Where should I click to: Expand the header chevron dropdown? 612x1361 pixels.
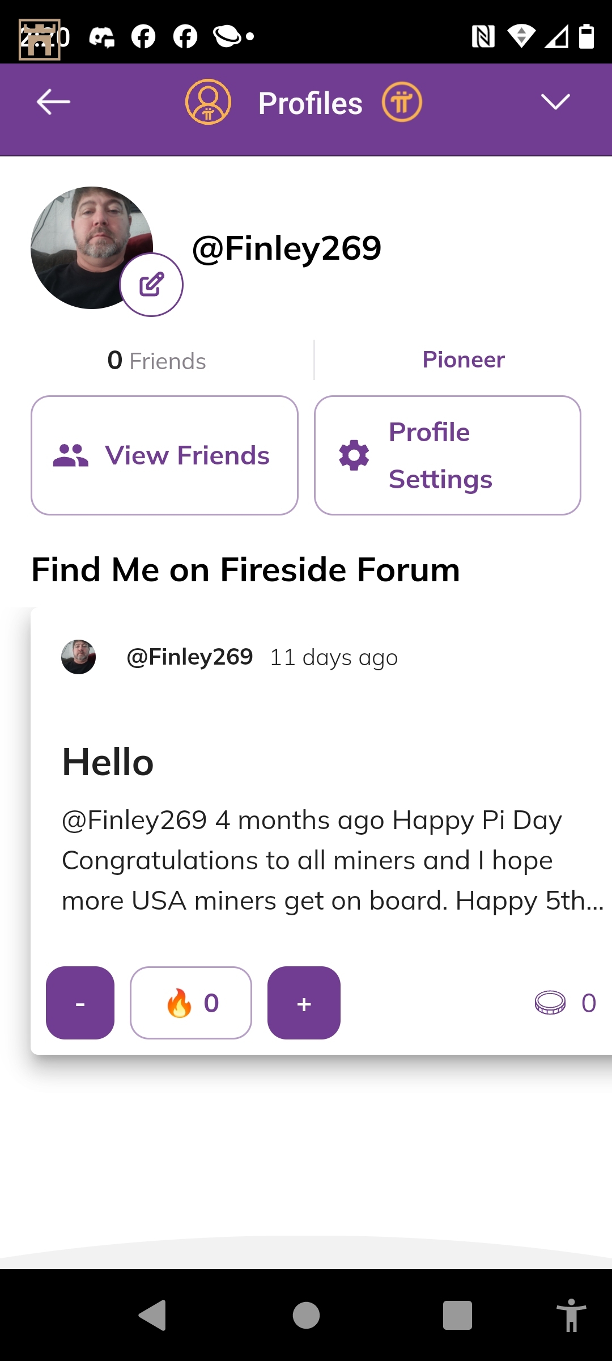(x=555, y=102)
